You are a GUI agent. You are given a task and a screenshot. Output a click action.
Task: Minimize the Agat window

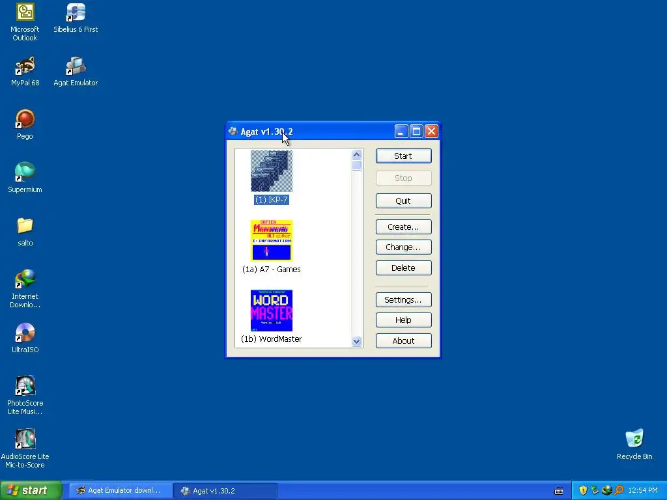[x=401, y=132]
